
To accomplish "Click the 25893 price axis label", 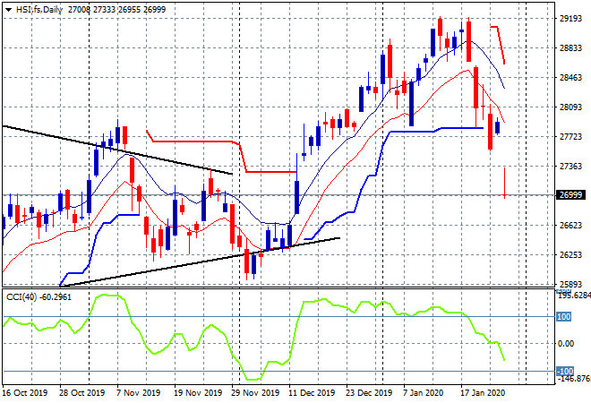I will point(570,284).
